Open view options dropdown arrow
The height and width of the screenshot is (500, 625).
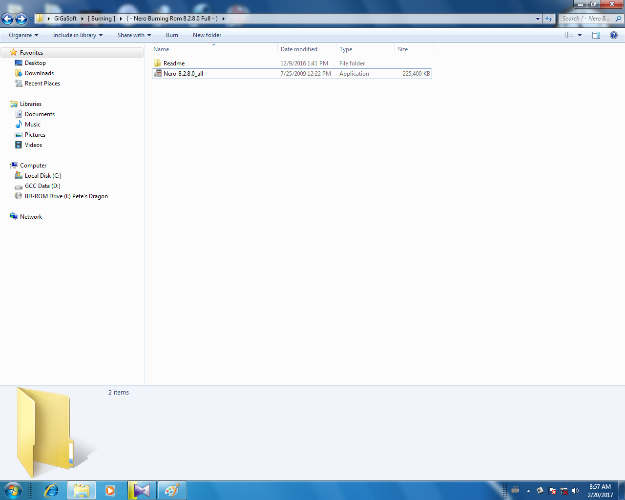(580, 35)
